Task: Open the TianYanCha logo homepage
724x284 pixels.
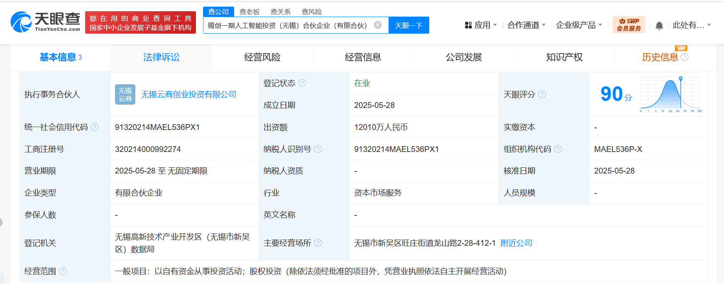Action: pyautogui.click(x=45, y=22)
